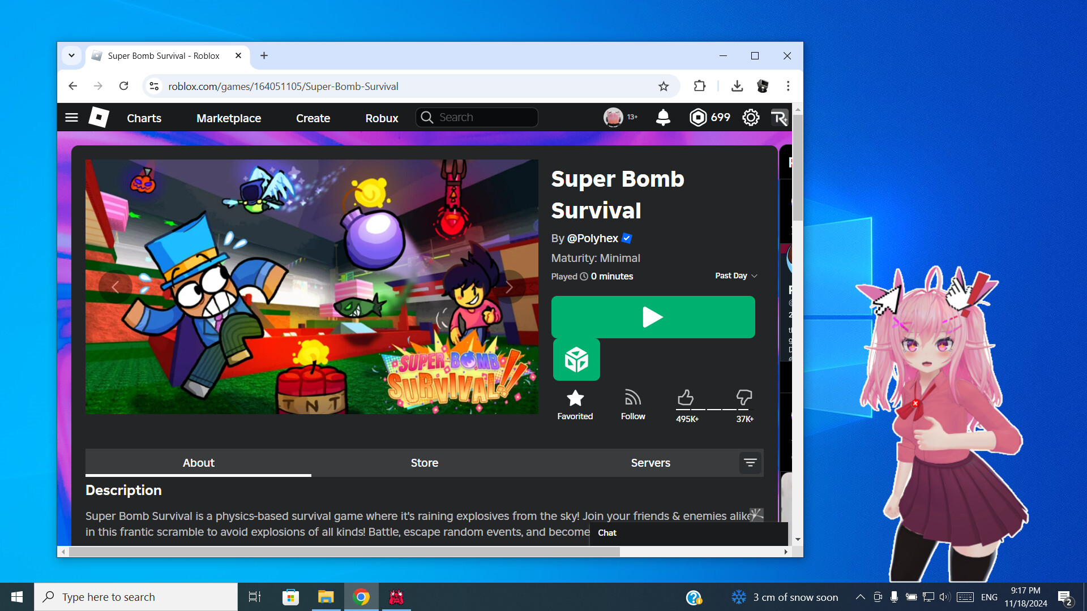Open notifications via the bell icon
Image resolution: width=1087 pixels, height=611 pixels.
662,117
